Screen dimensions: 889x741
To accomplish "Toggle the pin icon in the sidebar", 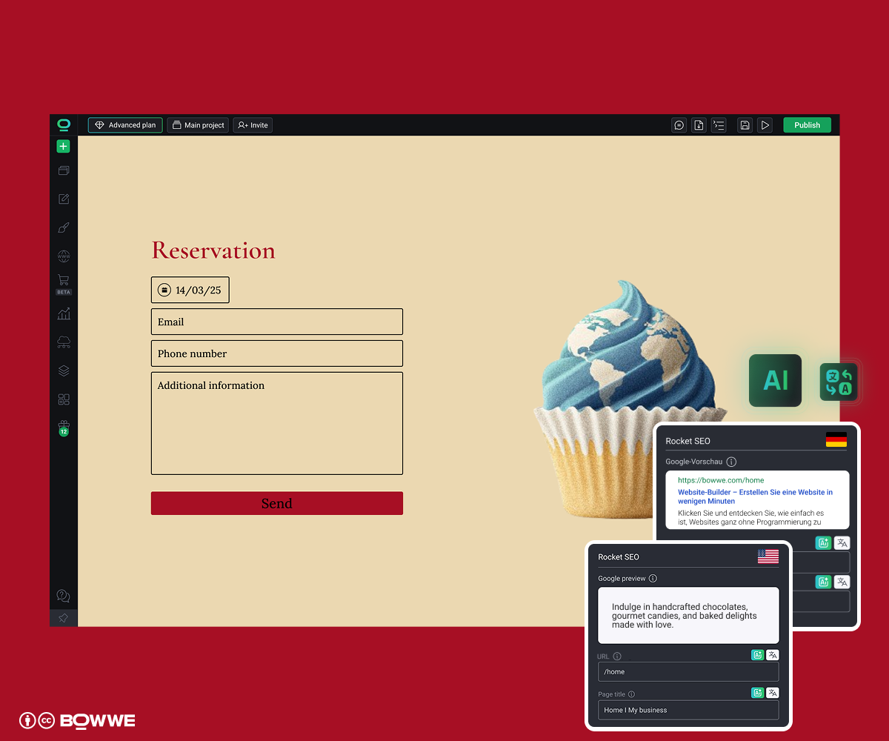I will coord(64,618).
